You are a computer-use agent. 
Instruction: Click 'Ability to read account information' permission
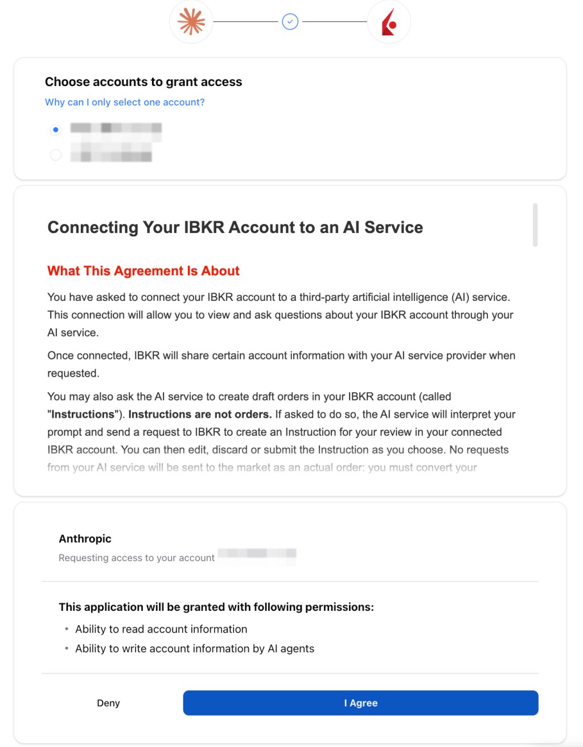161,629
